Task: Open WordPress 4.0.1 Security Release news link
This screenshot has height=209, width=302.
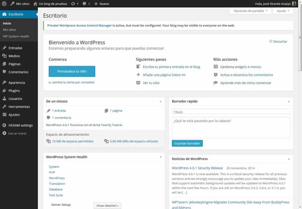Action: (x=197, y=168)
